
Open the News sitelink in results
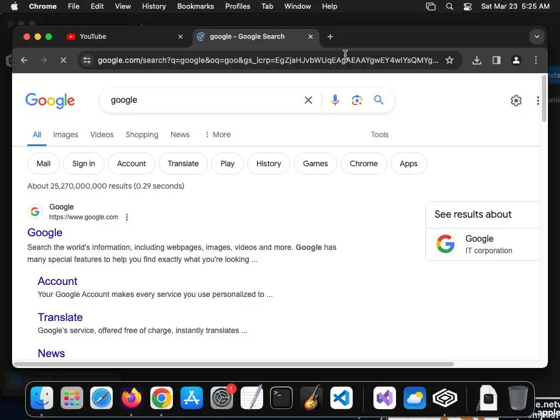pos(51,353)
